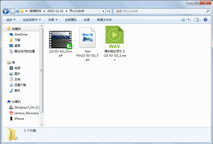Viewport: 213px width, 144px height.
Task: Click the magnifier search icon
Action: pos(208,11)
